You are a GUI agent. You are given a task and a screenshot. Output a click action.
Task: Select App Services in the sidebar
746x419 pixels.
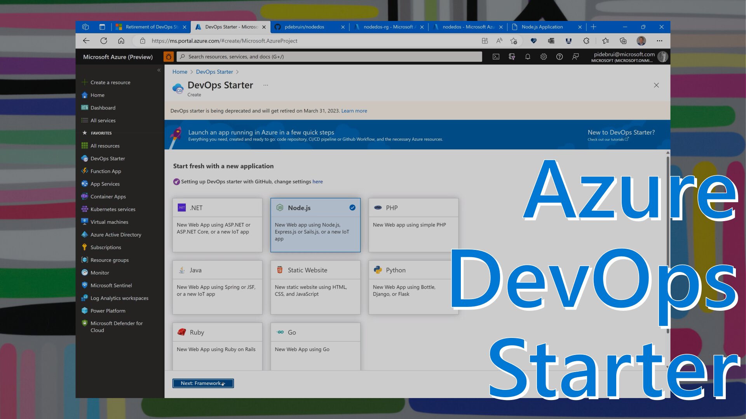pyautogui.click(x=104, y=184)
